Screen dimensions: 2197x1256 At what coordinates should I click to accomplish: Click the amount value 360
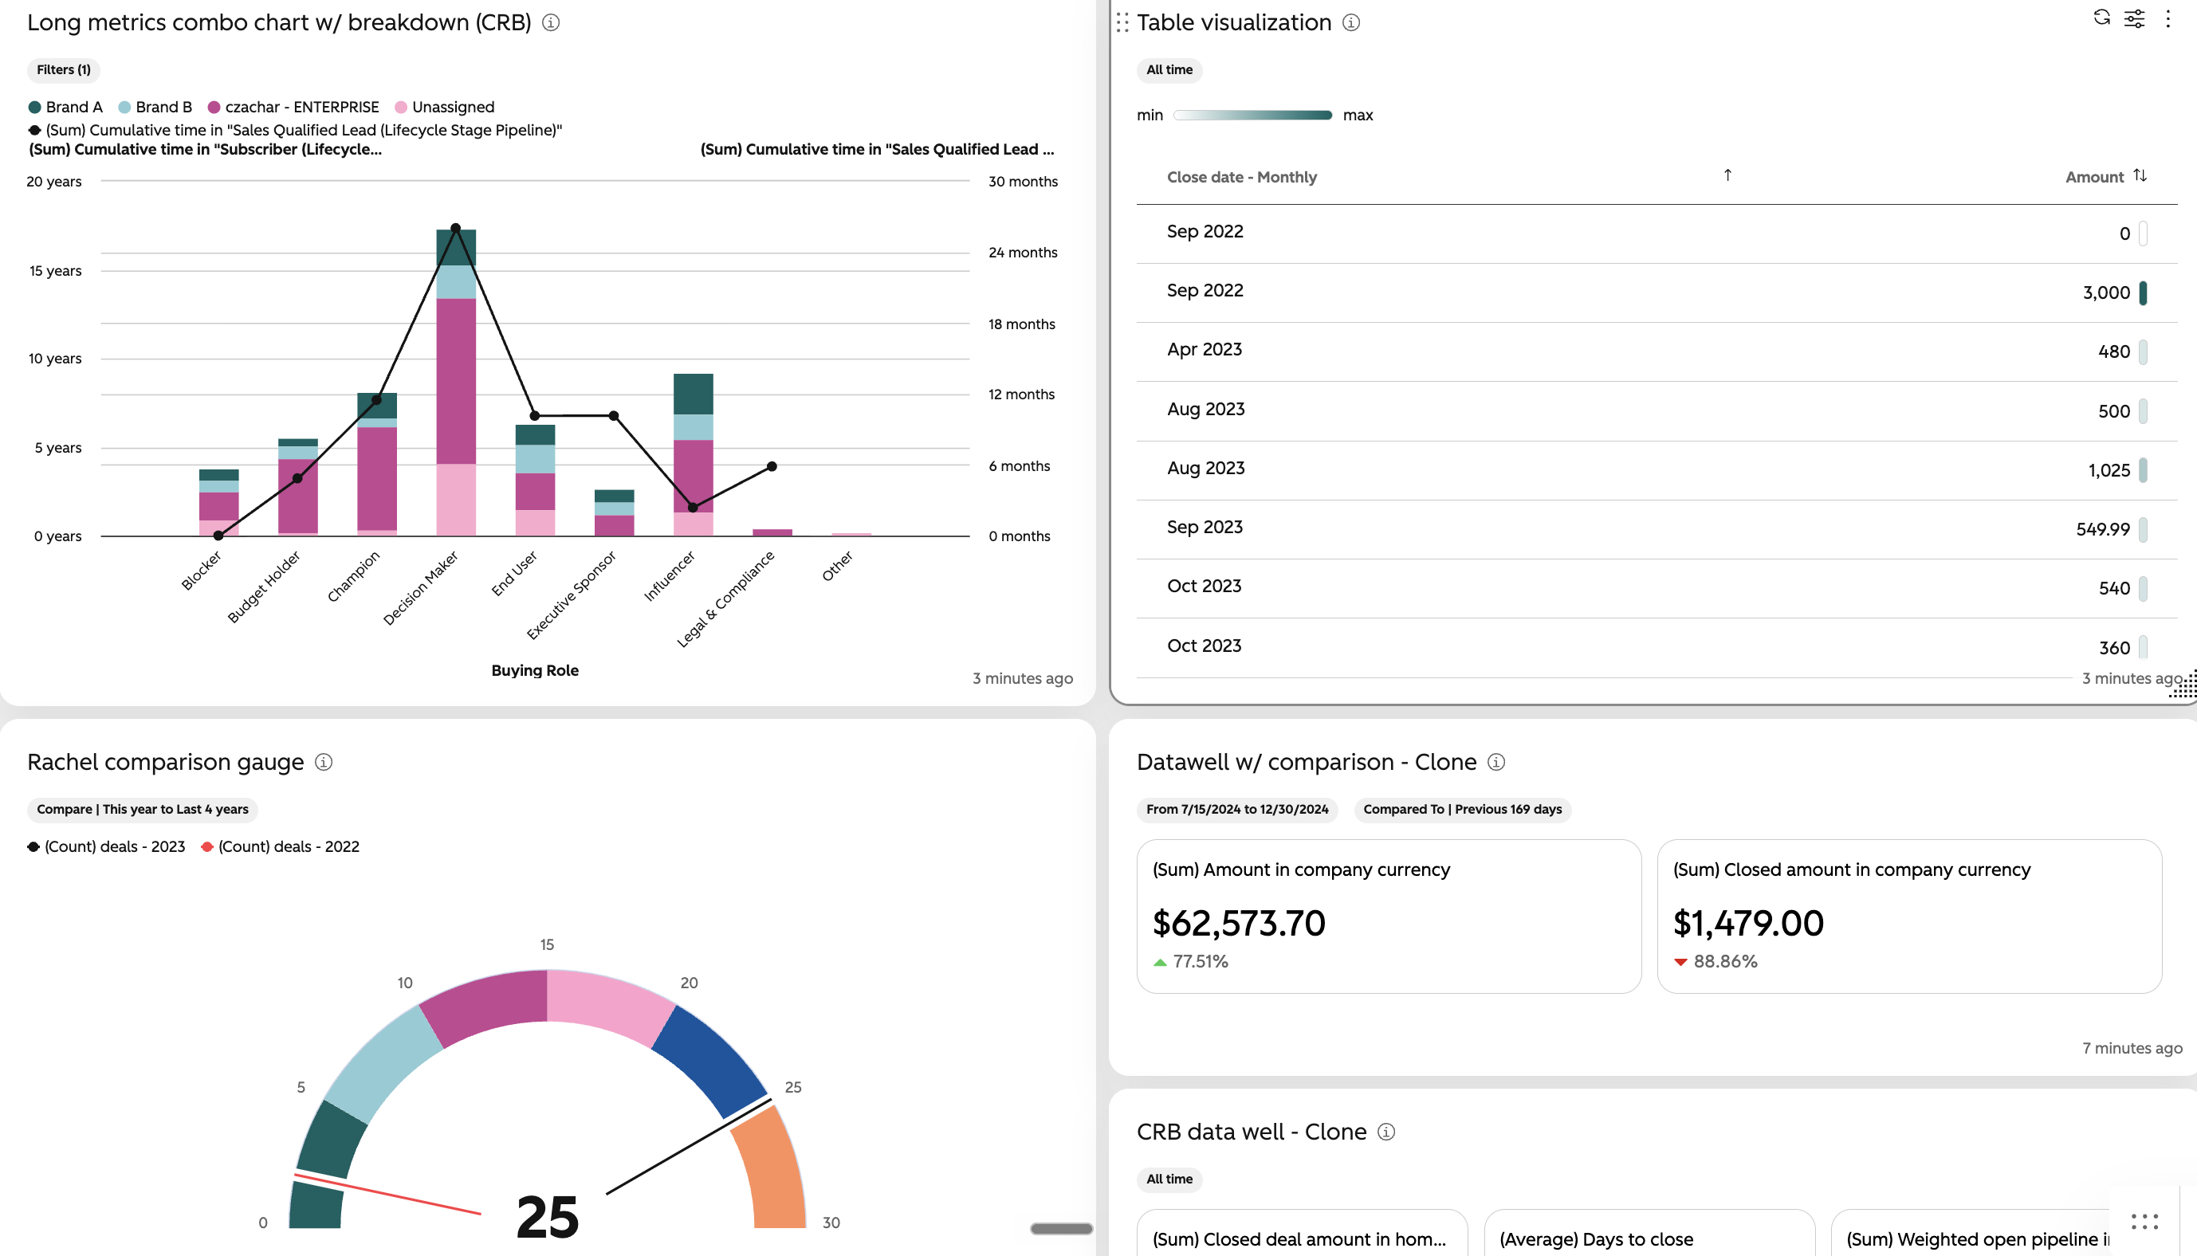tap(2114, 648)
